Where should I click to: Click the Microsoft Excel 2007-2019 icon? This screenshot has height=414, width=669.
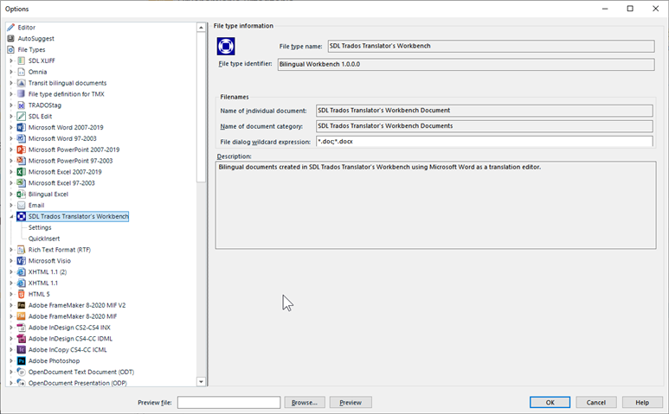point(21,172)
